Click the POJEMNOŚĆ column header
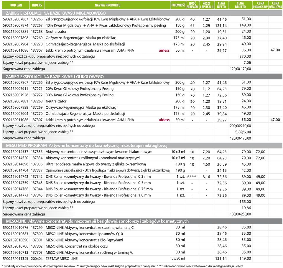Screen dimensions: 283x268 178,5
